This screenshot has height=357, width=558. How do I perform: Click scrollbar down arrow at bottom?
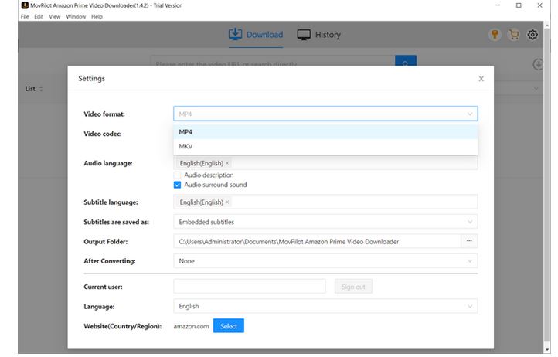547,349
